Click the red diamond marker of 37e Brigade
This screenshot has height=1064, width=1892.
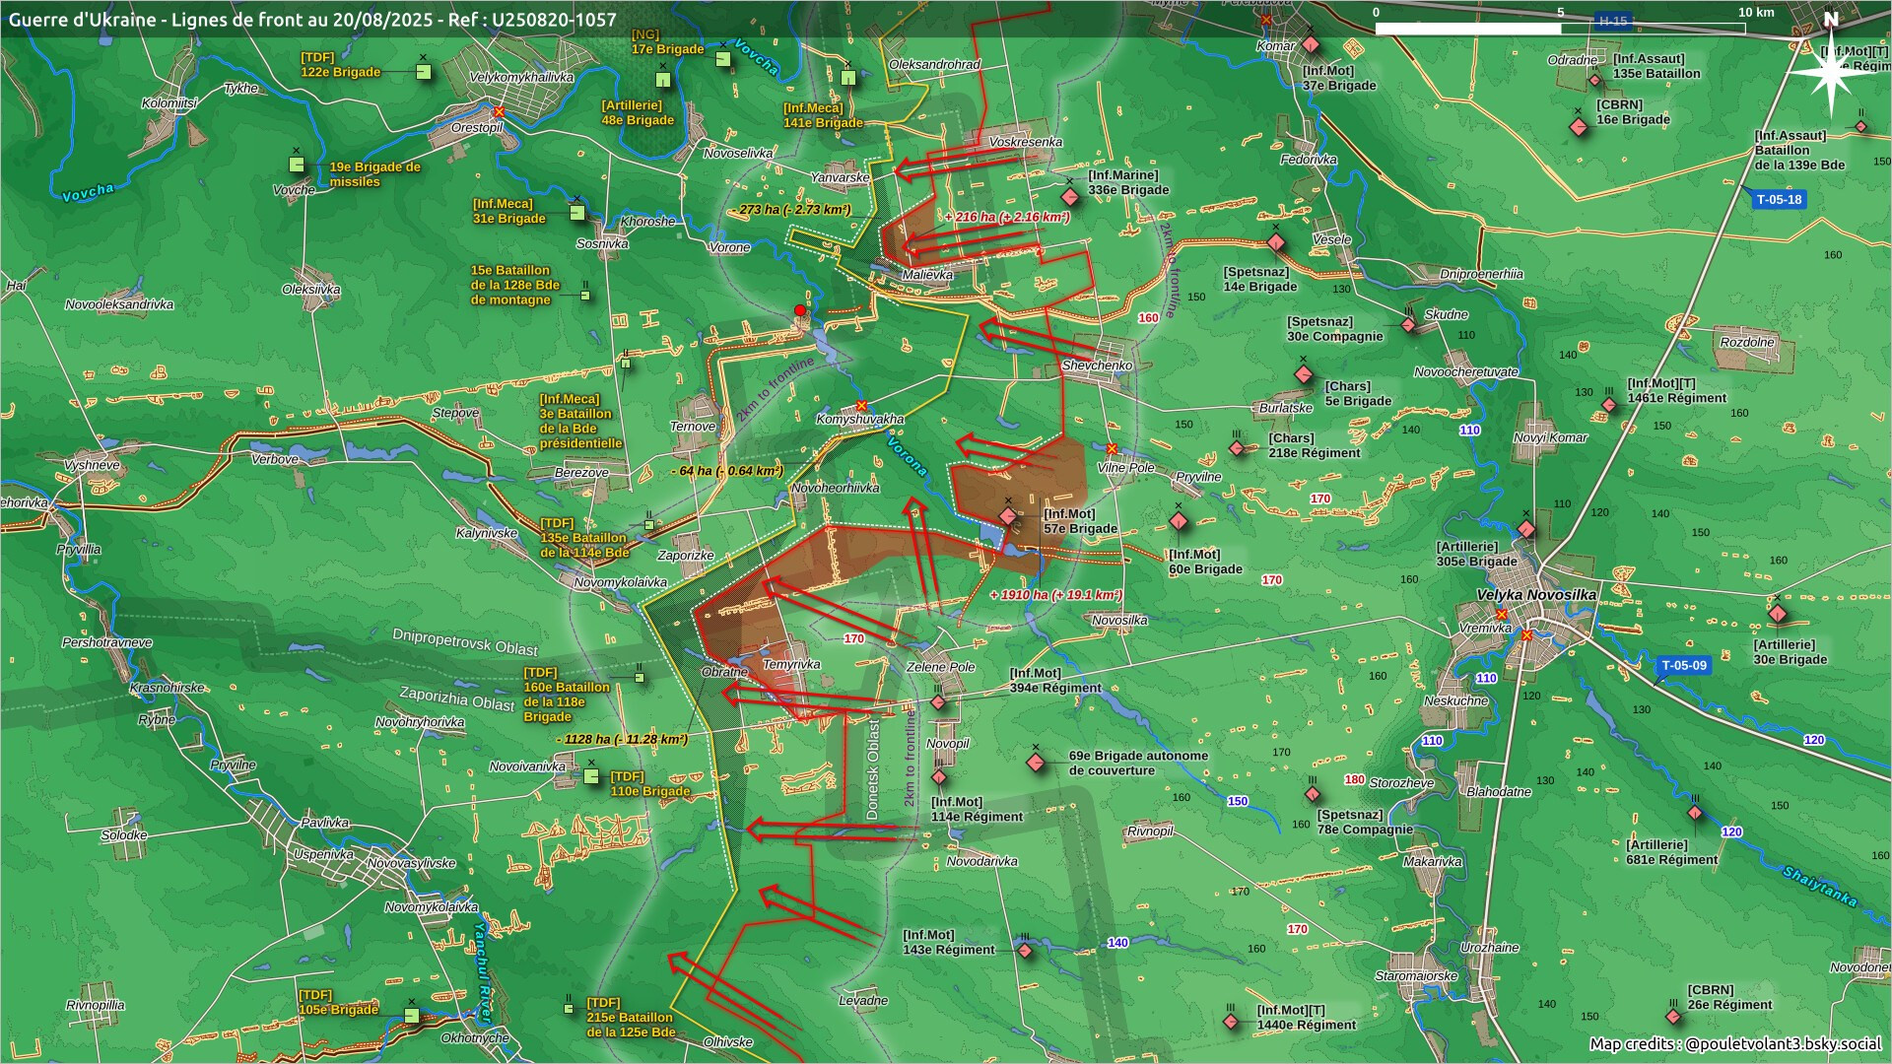(x=1311, y=44)
